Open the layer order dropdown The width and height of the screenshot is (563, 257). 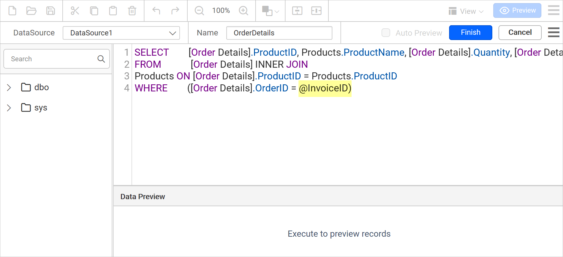tap(270, 11)
